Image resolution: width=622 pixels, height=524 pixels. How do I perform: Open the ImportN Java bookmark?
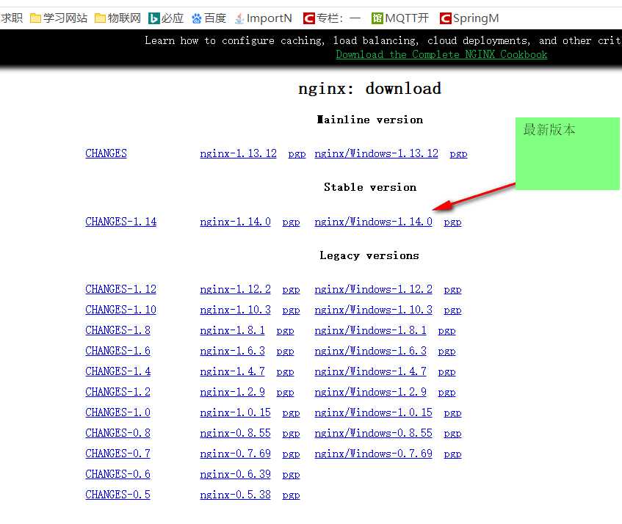point(264,18)
